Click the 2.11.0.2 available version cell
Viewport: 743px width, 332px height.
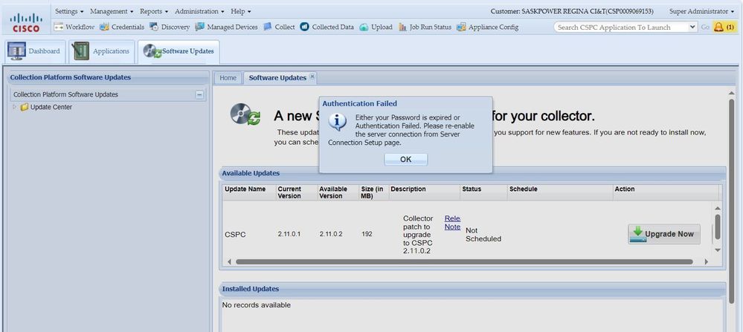[331, 234]
